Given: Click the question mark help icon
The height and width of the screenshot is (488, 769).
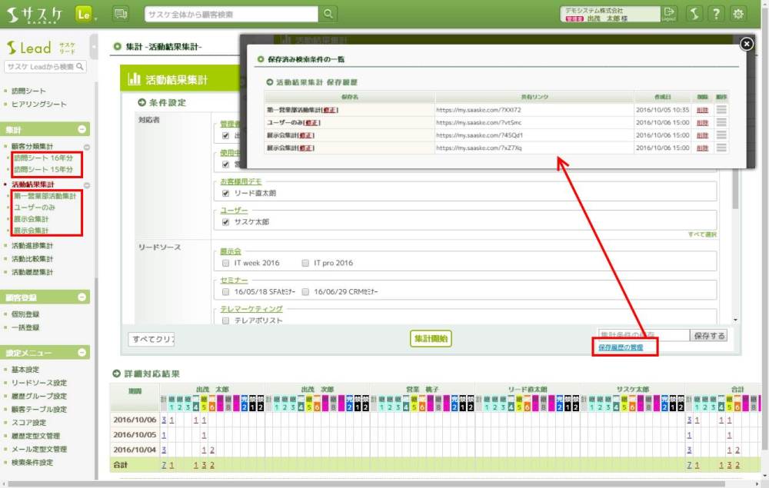Looking at the screenshot, I should (x=716, y=14).
